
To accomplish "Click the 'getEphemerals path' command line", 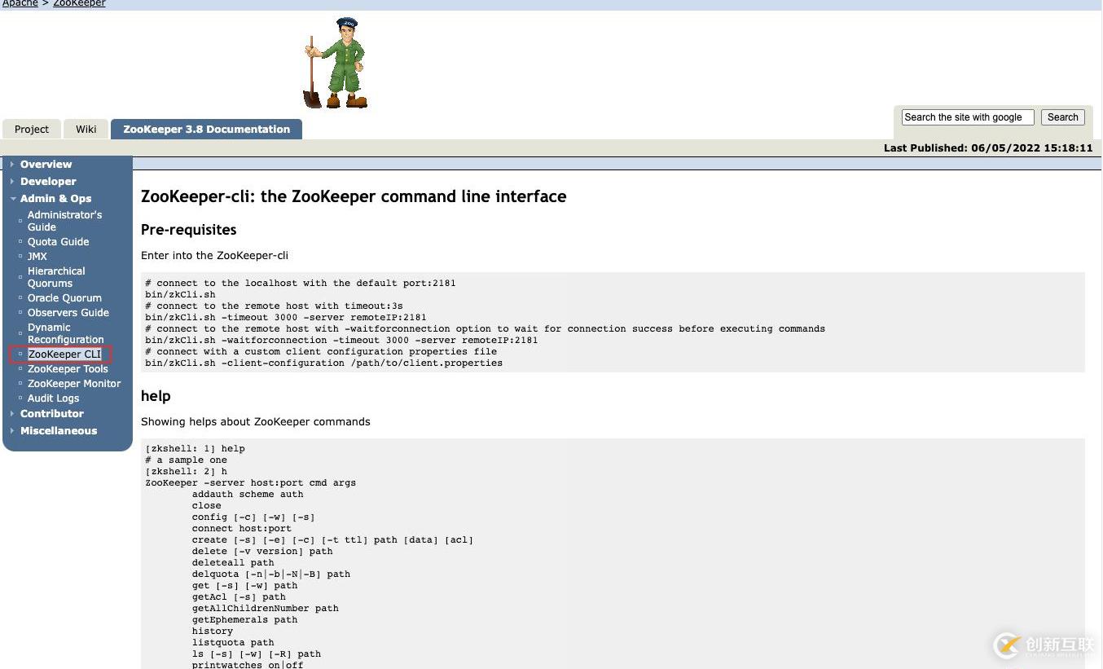I will coord(245,620).
